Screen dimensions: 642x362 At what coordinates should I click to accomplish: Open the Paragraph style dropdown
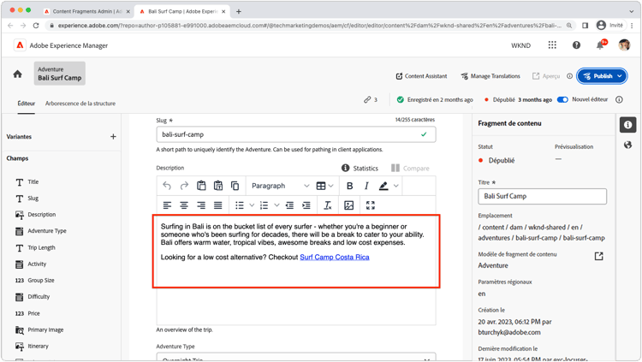(x=281, y=186)
